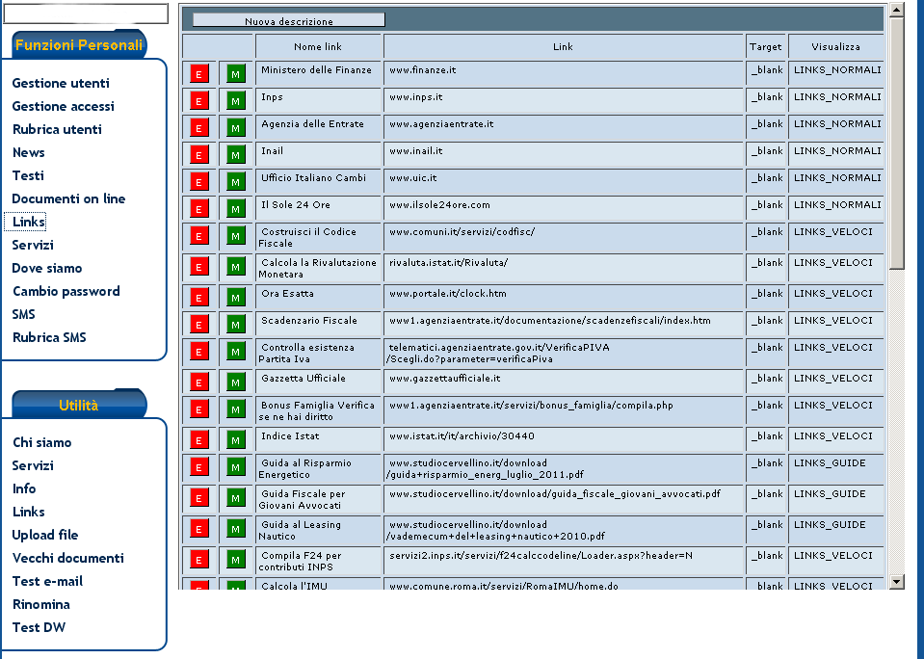Viewport: 924px width, 659px height.
Task: Click the Nome link column header
Action: tap(318, 46)
